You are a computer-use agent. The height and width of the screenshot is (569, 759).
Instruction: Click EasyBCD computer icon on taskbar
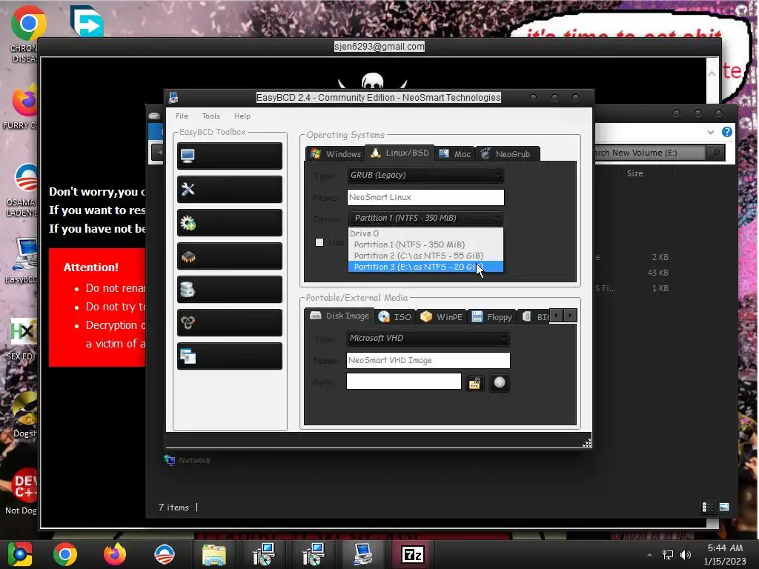[363, 554]
